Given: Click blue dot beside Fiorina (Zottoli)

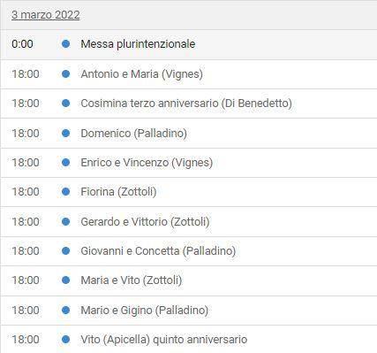Looking at the screenshot, I should [66, 192].
